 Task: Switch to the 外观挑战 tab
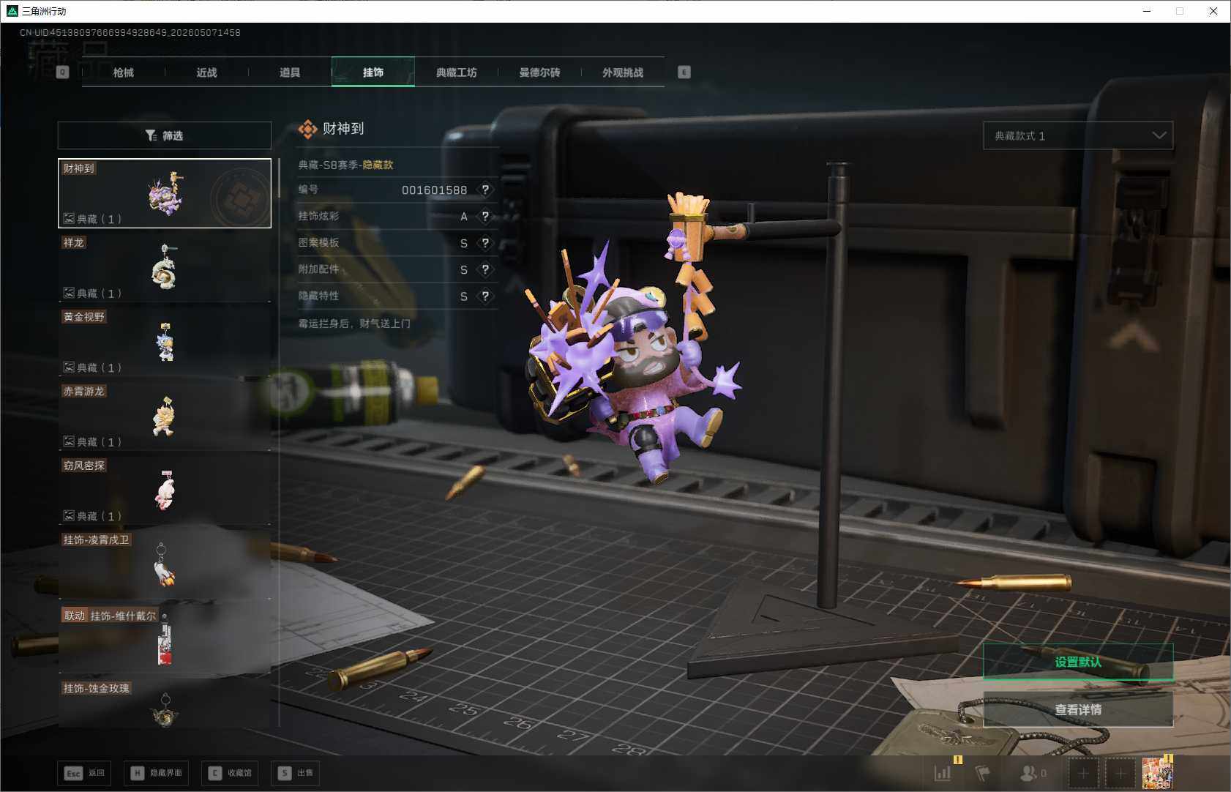point(623,72)
